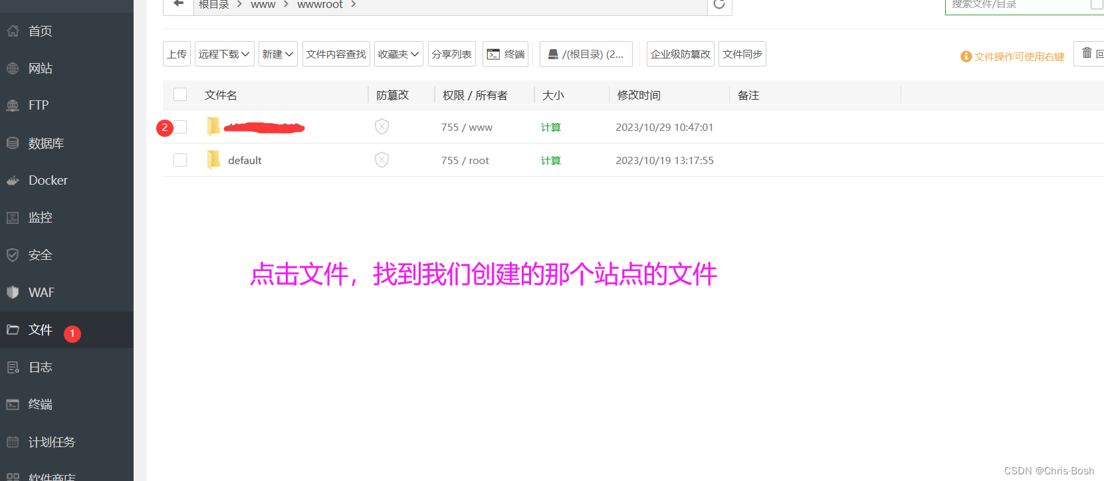
Task: Open the 分享列表 share list
Action: tap(452, 54)
